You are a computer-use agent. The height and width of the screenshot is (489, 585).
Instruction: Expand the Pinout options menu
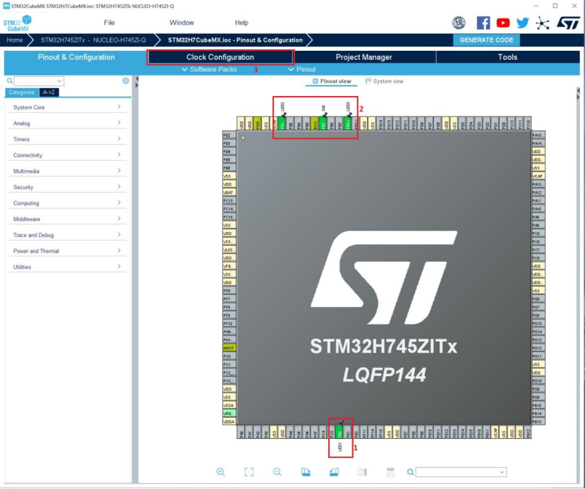click(x=302, y=70)
